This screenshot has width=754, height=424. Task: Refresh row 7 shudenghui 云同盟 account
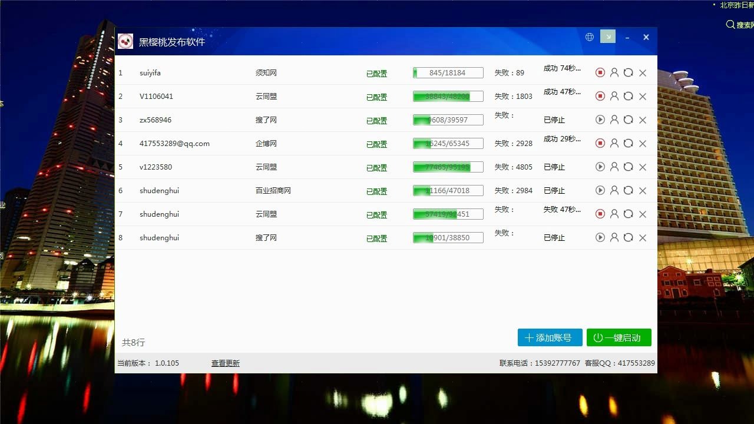(629, 214)
